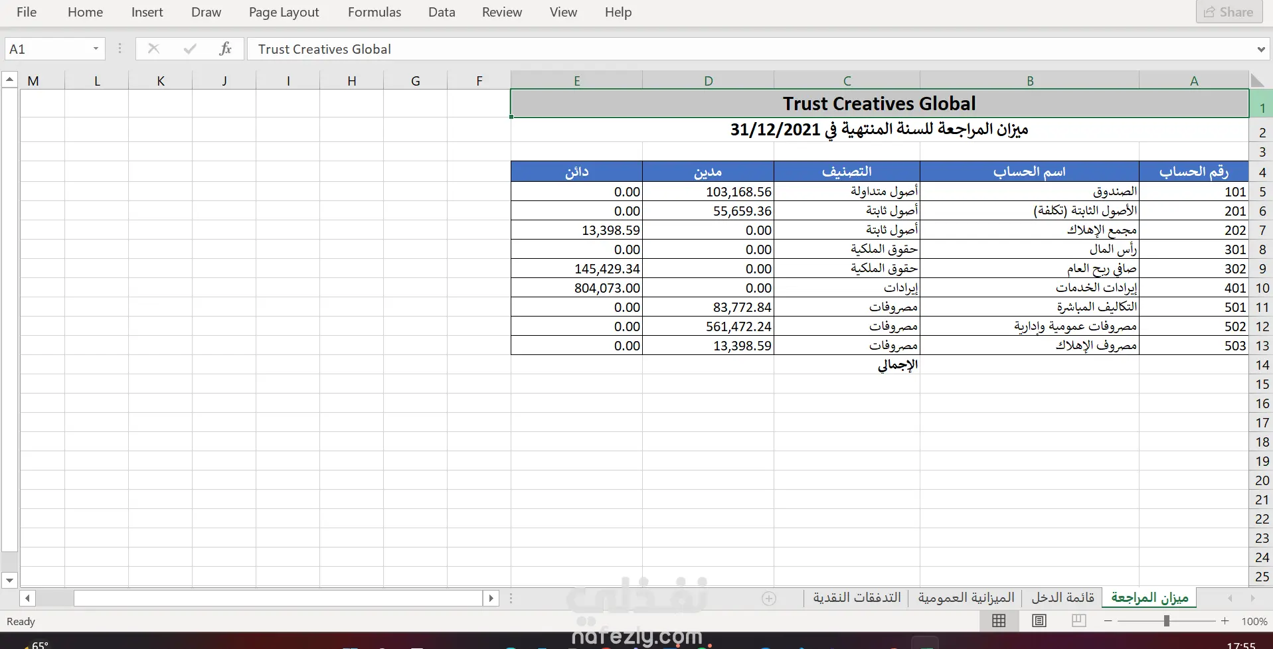Select the الصندوق account name cell
Image resolution: width=1273 pixels, height=649 pixels.
pos(1029,192)
